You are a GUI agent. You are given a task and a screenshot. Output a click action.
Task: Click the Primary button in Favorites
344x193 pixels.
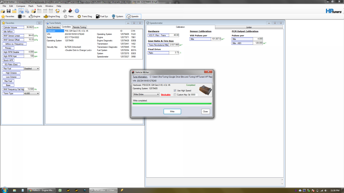8,48
